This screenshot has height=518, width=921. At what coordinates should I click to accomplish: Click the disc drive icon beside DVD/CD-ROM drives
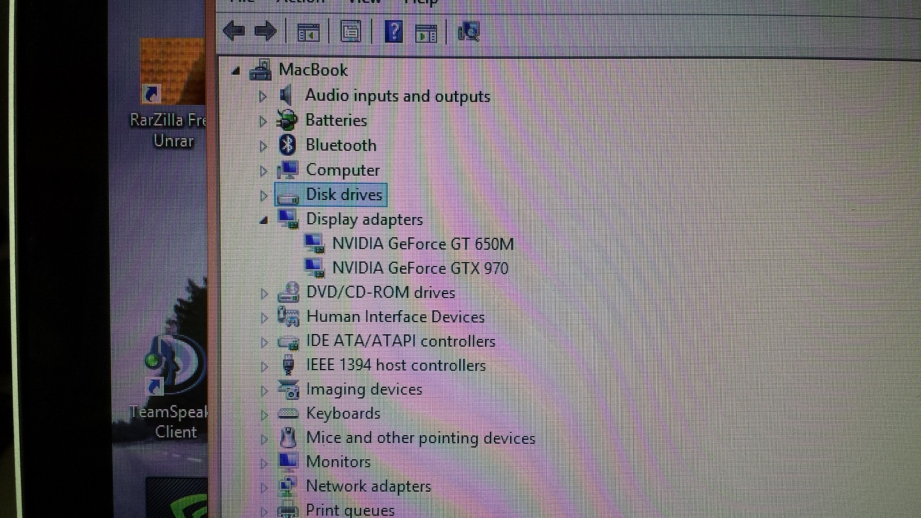point(288,292)
